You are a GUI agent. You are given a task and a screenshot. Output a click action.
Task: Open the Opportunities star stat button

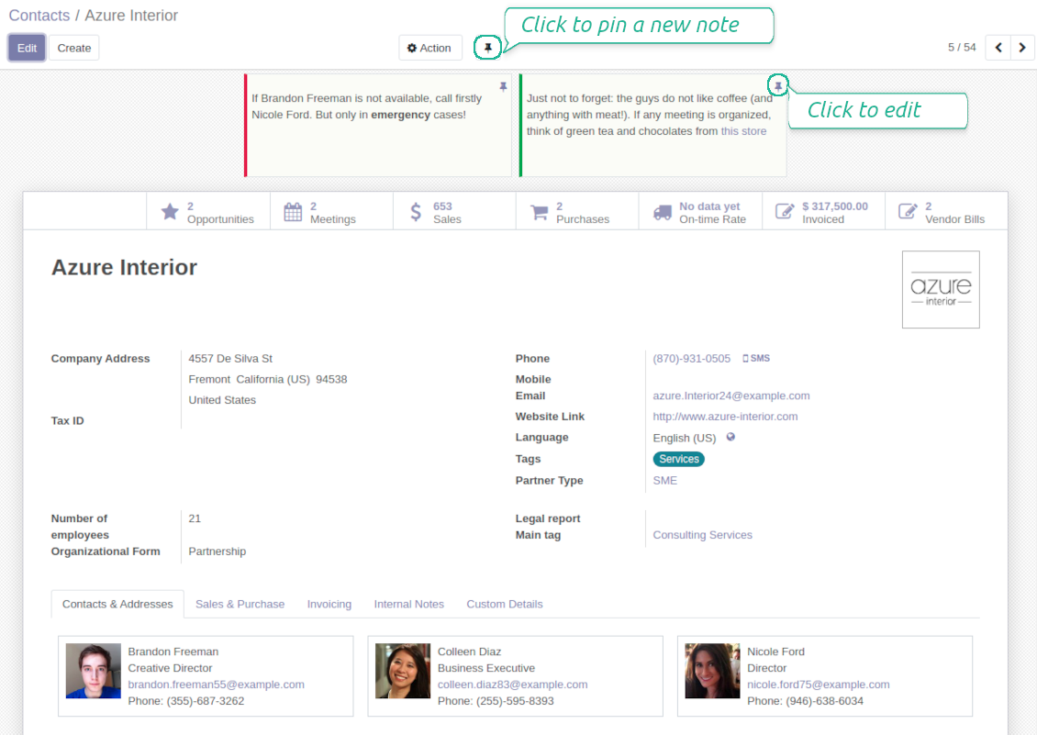[207, 212]
